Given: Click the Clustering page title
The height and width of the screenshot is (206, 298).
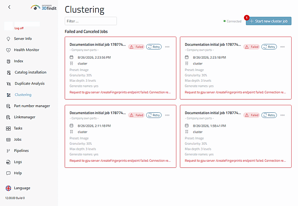Looking at the screenshot, I should (85, 10).
